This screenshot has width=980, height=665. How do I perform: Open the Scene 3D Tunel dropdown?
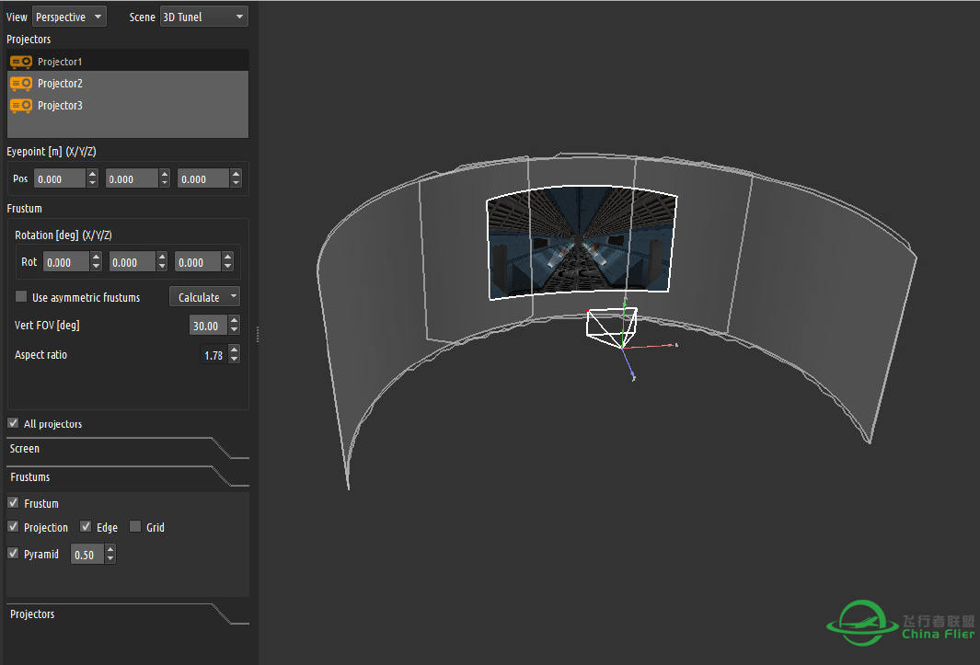(203, 17)
